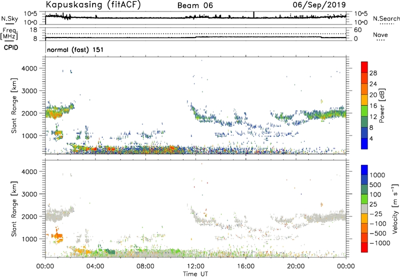Select the gray segment of Velocity color bar
The width and height of the screenshot is (400, 277).
click(364, 209)
